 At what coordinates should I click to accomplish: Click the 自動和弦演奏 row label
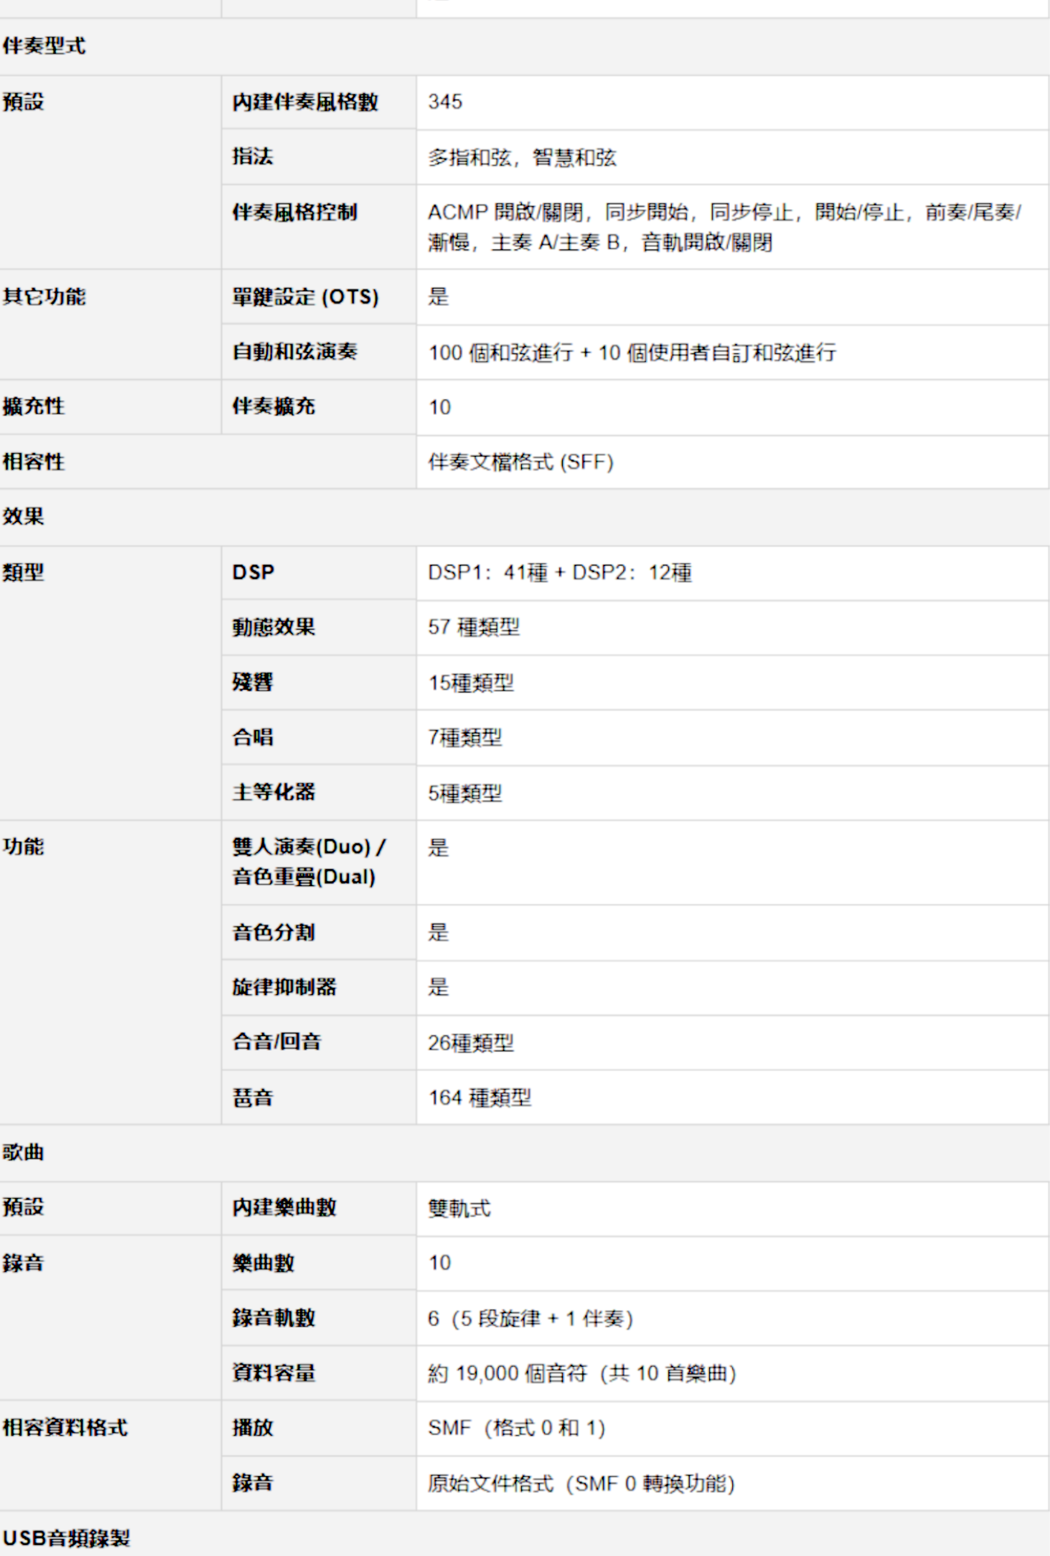click(x=294, y=351)
